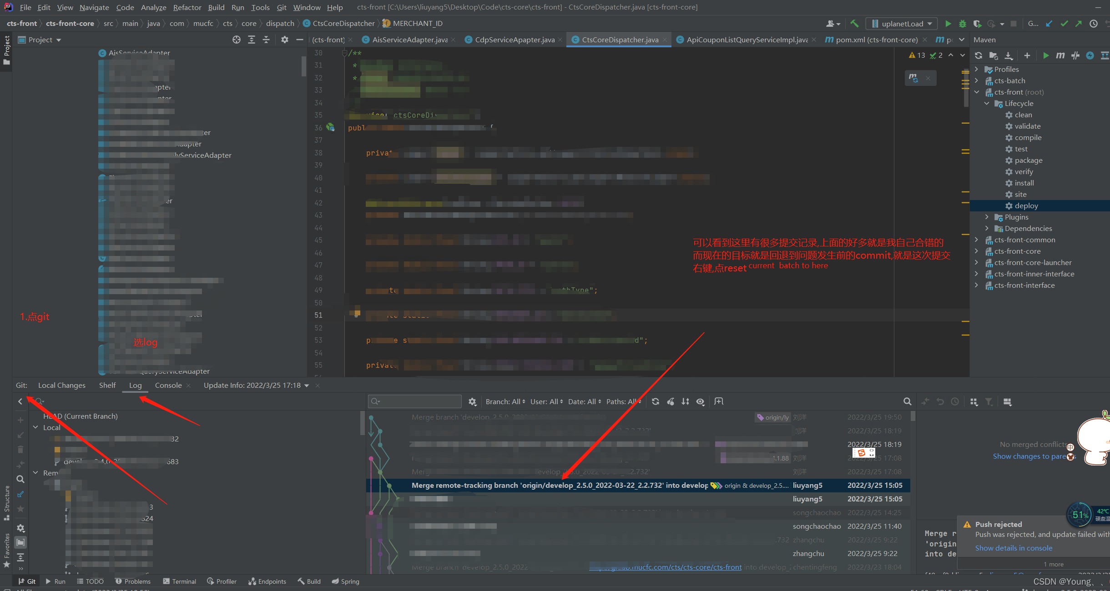Open the Refactor menu

point(187,7)
